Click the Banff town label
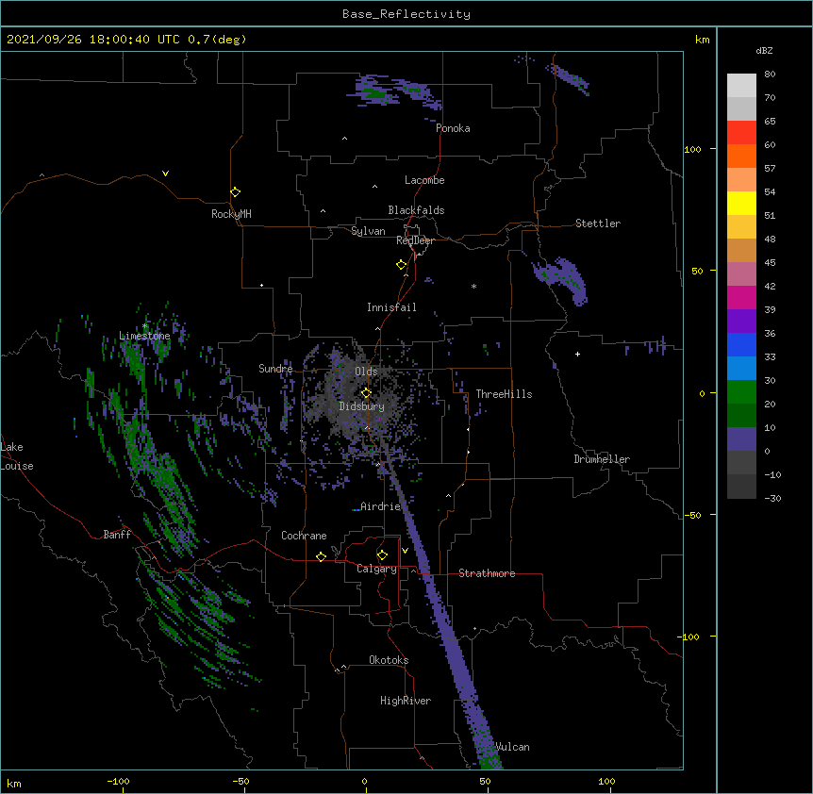This screenshot has height=794, width=813. [x=117, y=535]
